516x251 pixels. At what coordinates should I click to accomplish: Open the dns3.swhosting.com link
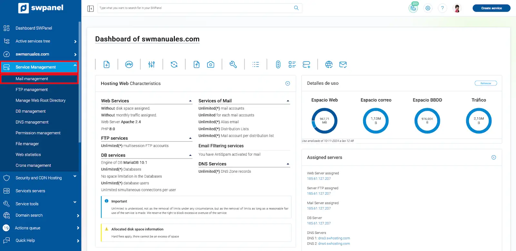(334, 238)
